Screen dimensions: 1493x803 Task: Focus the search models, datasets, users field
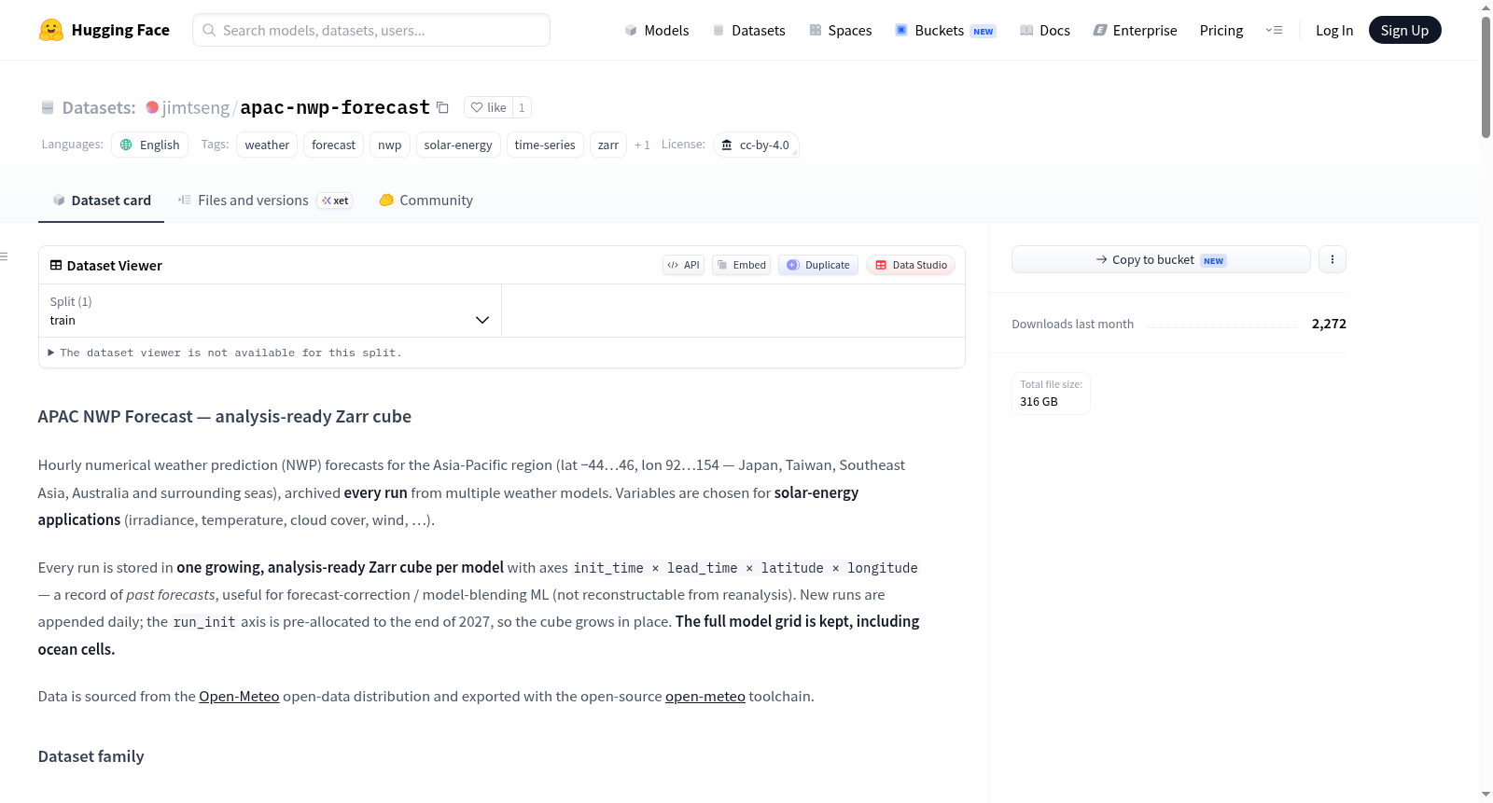(371, 30)
